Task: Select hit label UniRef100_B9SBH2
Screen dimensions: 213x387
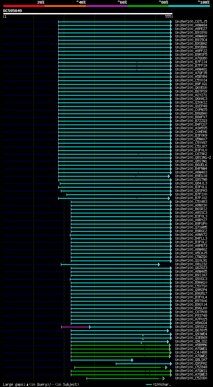Action: tap(191, 44)
